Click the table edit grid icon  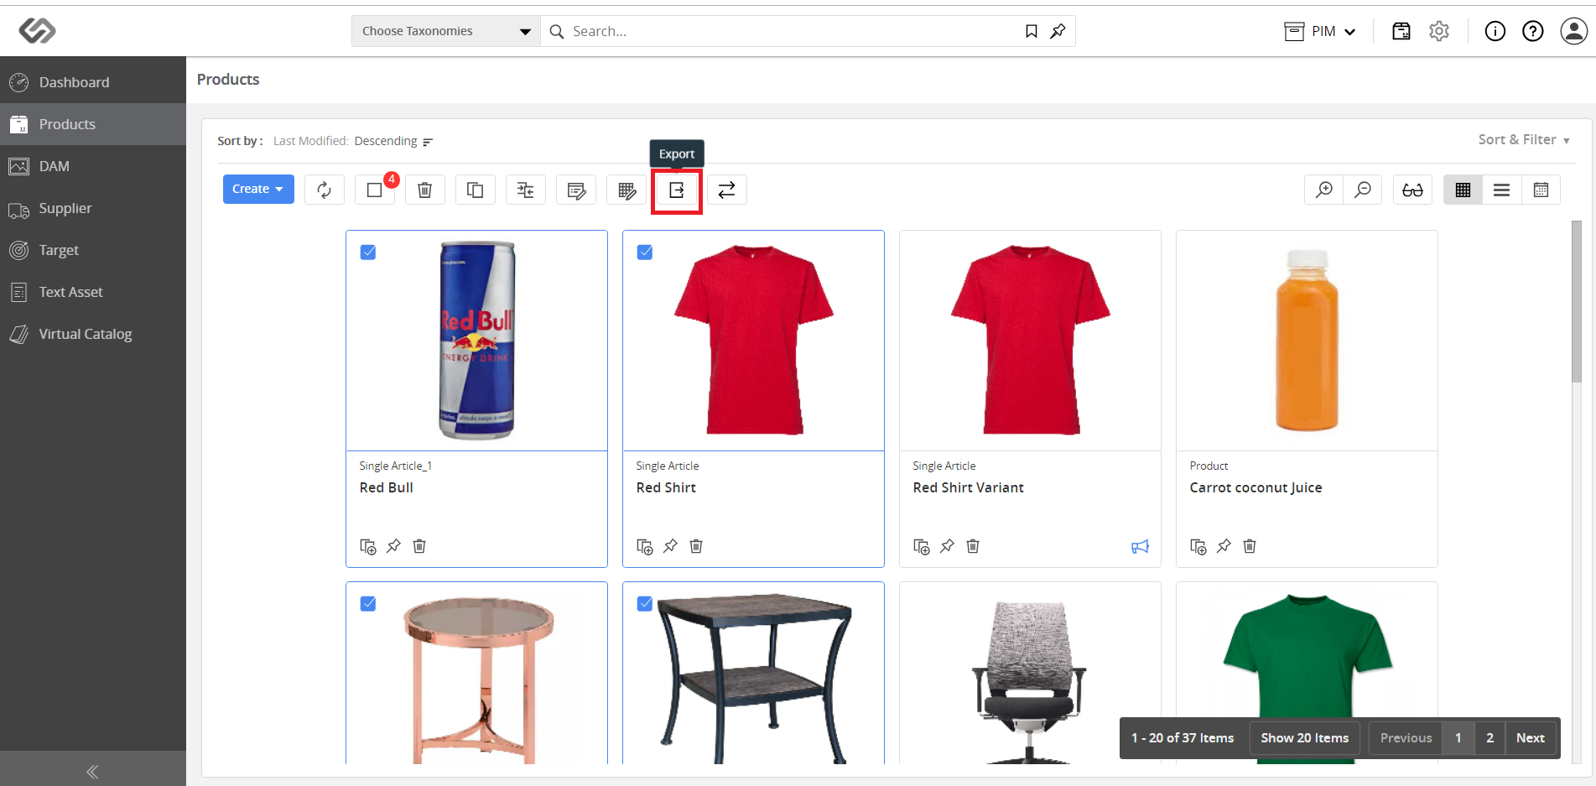pyautogui.click(x=626, y=190)
